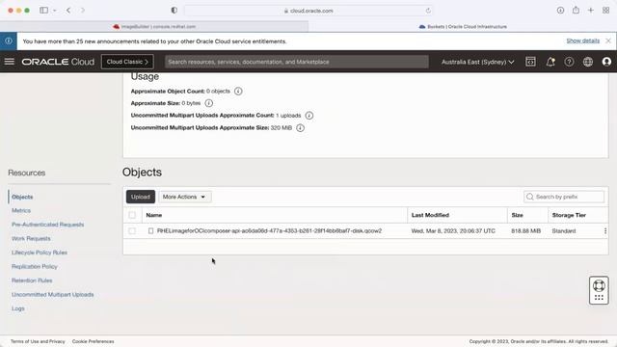Screen dimensions: 617x347
Task: Go back with Safari back arrow
Action: 68,11
